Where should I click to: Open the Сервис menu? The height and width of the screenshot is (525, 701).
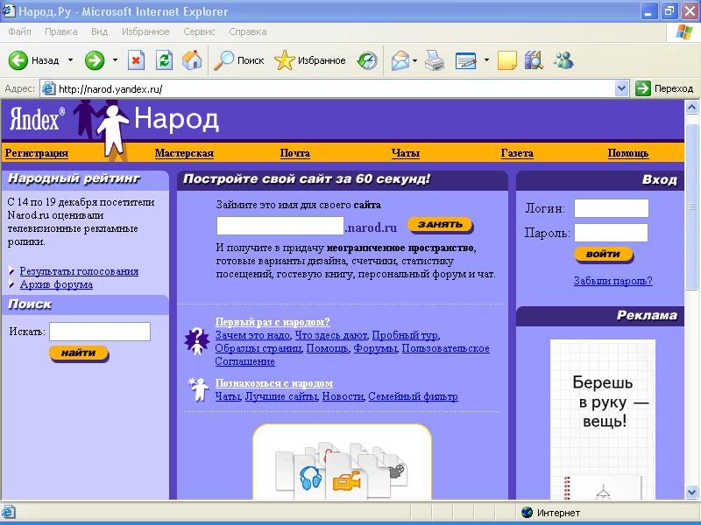click(199, 31)
